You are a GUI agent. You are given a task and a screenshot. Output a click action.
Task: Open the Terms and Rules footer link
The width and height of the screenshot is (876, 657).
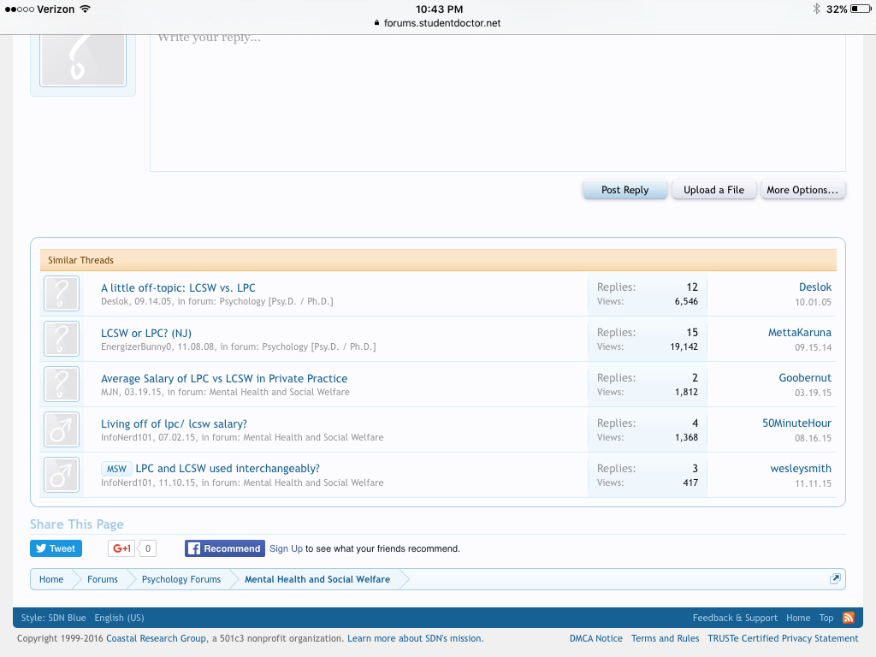point(665,638)
